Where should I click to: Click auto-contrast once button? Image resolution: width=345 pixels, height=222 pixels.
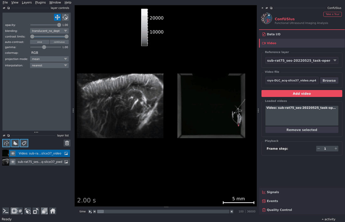(x=40, y=42)
